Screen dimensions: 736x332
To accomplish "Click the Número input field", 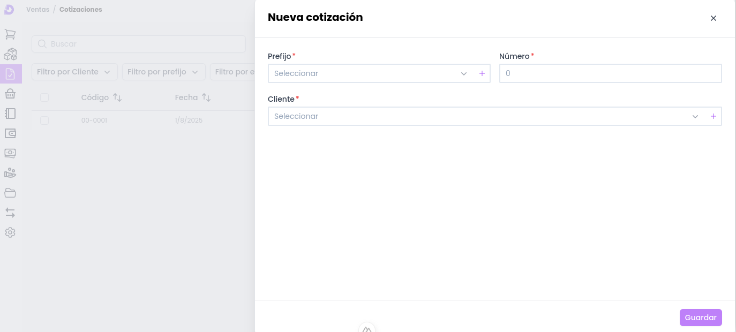I will pyautogui.click(x=610, y=73).
